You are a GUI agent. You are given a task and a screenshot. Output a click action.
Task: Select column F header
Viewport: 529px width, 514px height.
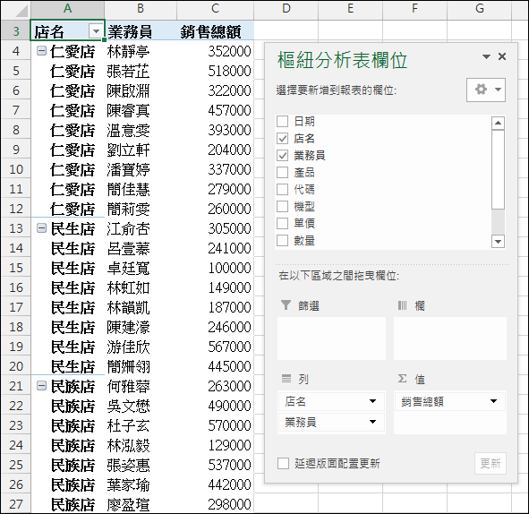coord(415,9)
